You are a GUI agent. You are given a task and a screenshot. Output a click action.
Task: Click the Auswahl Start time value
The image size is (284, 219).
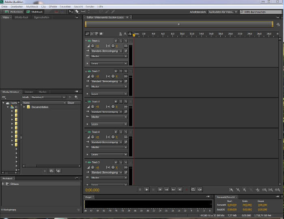coord(232,205)
